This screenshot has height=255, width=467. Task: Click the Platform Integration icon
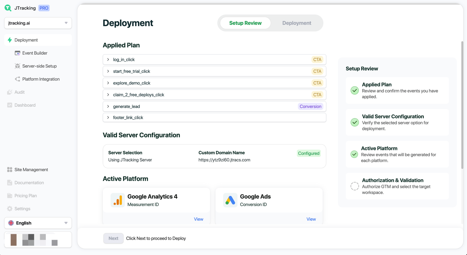(x=17, y=79)
